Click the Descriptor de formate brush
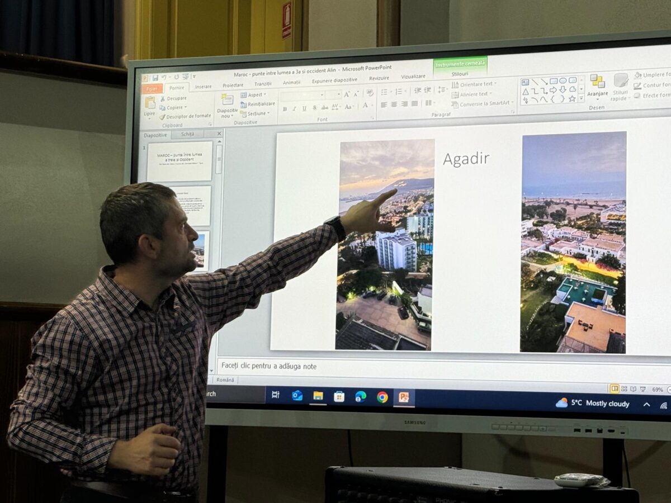This screenshot has height=503, width=671. click(x=162, y=117)
